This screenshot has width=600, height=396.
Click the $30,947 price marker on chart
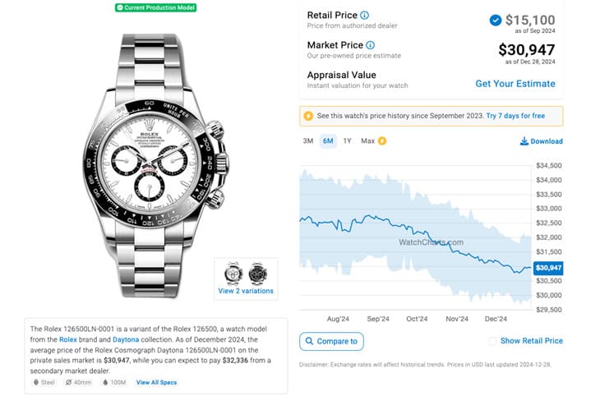547,268
